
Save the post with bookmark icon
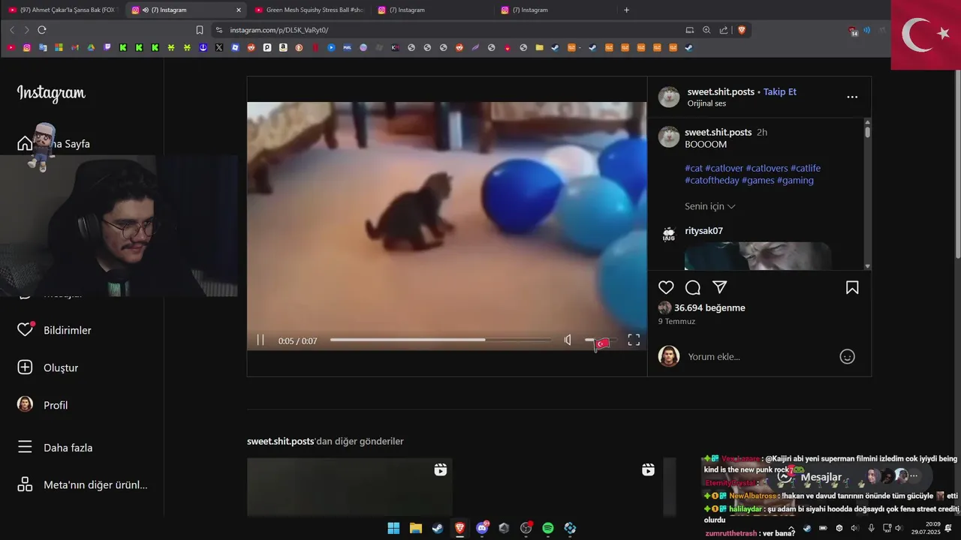point(852,287)
